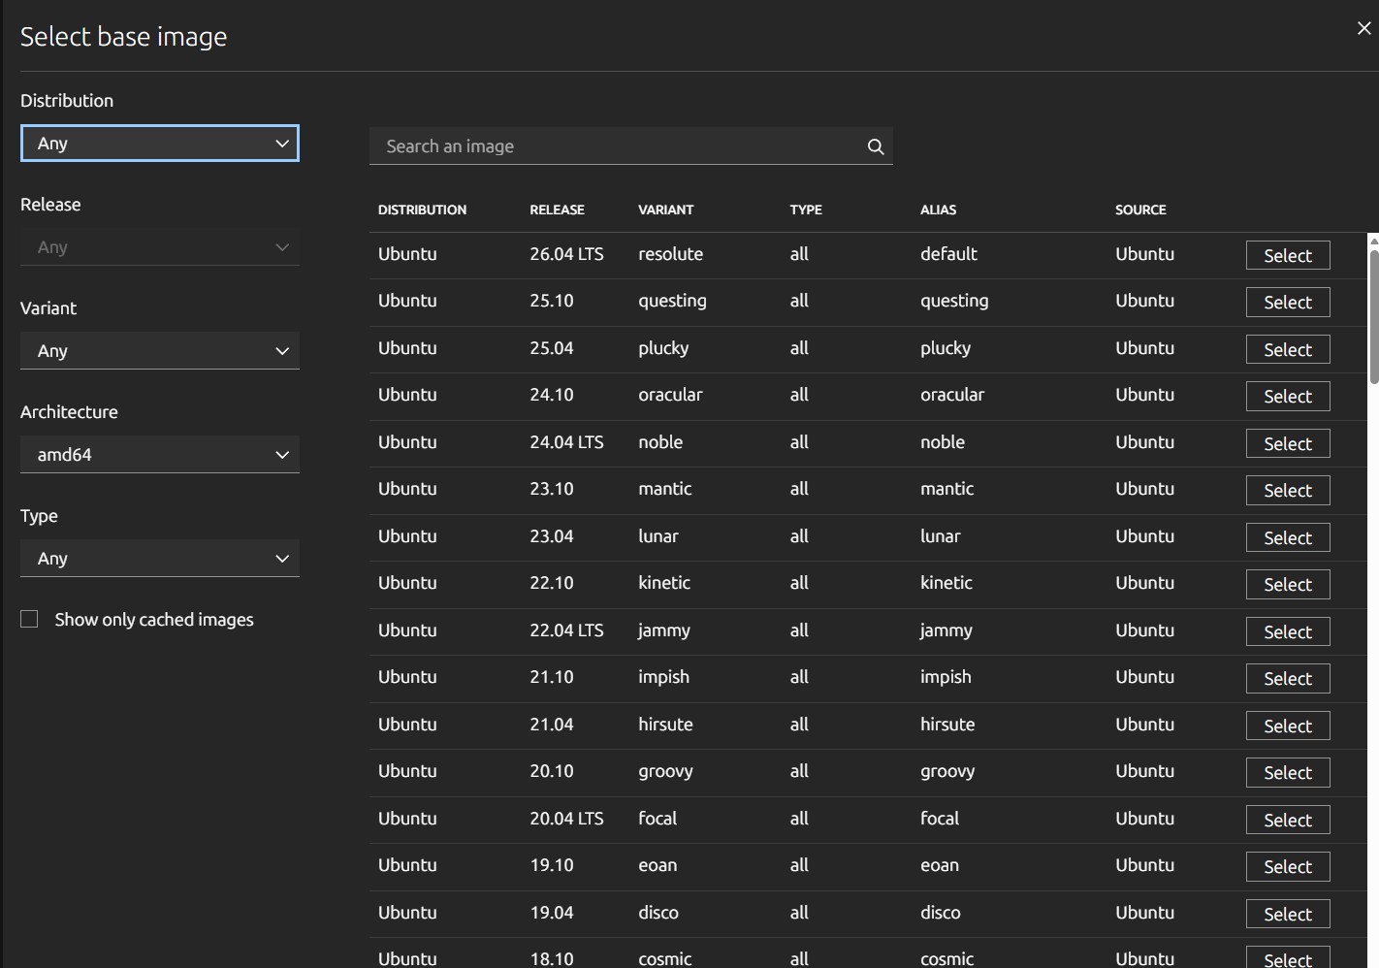
Task: Select Ubuntu 20.10 groovy image
Action: pos(1288,773)
